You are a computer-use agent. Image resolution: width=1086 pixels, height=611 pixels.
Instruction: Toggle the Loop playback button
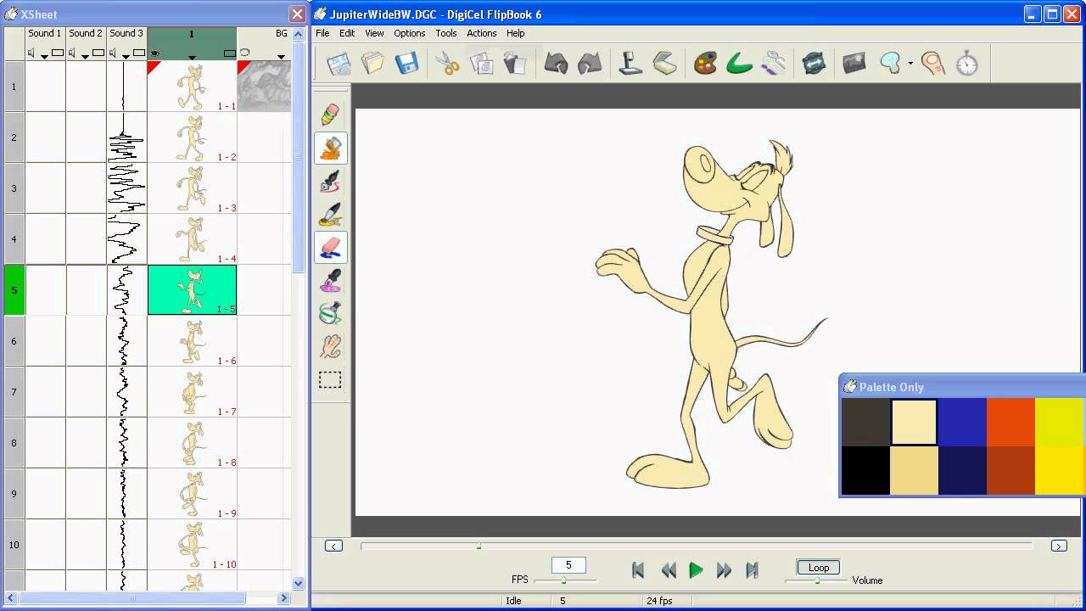pos(818,568)
